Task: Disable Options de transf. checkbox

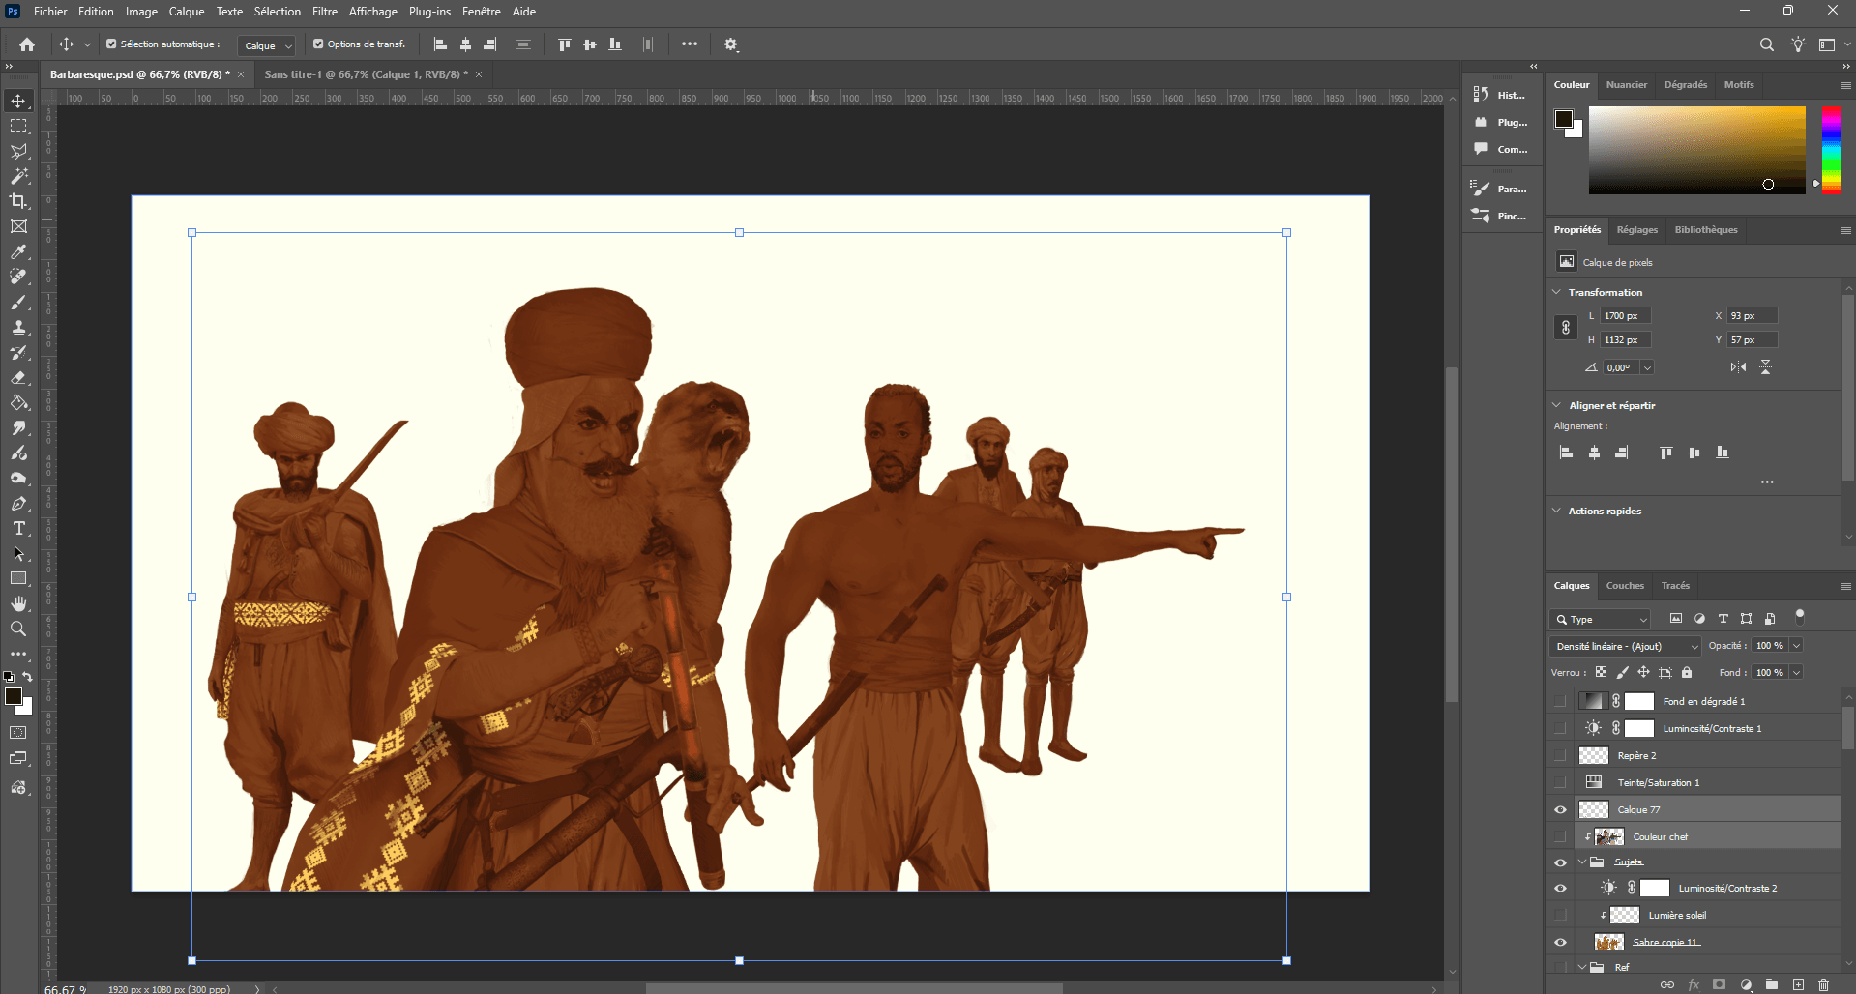Action: click(318, 44)
